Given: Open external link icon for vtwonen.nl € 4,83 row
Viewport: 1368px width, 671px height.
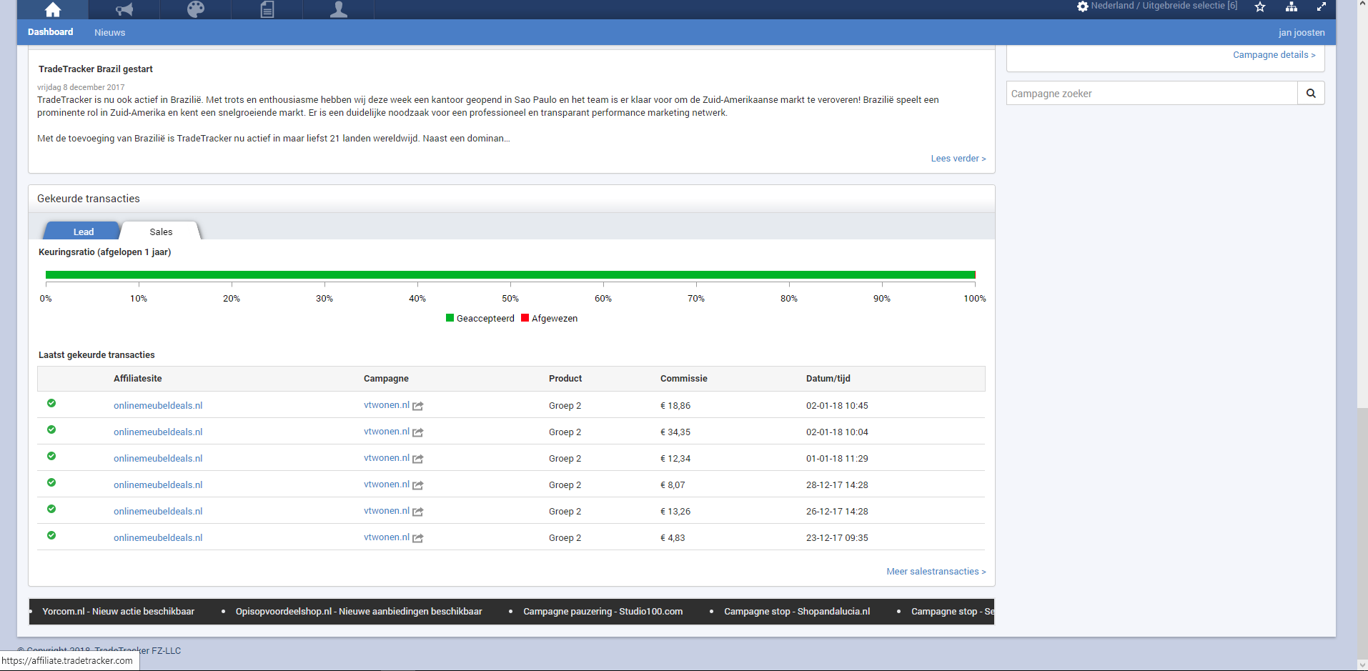Looking at the screenshot, I should [x=418, y=538].
